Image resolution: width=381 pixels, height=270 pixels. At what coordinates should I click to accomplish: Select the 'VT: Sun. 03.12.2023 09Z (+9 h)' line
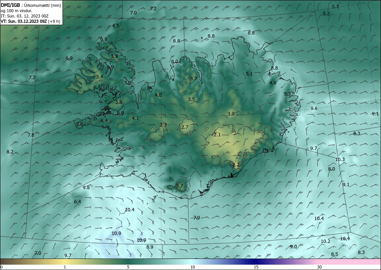click(30, 21)
